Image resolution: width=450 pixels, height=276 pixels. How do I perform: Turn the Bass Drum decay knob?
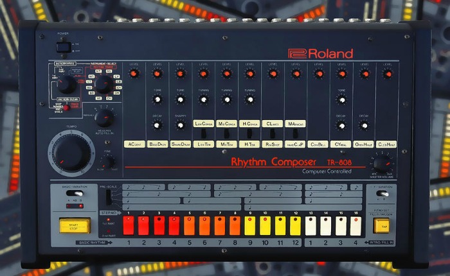(157, 125)
